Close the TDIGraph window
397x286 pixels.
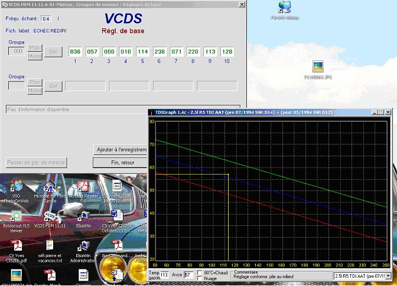click(388, 113)
